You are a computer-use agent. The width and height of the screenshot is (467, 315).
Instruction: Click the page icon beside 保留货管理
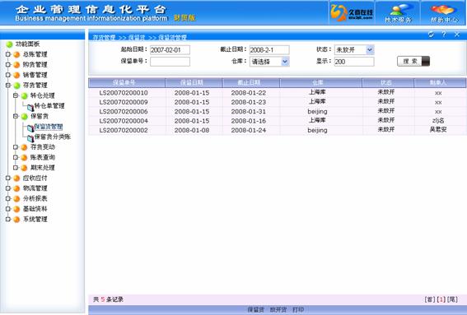(30, 127)
